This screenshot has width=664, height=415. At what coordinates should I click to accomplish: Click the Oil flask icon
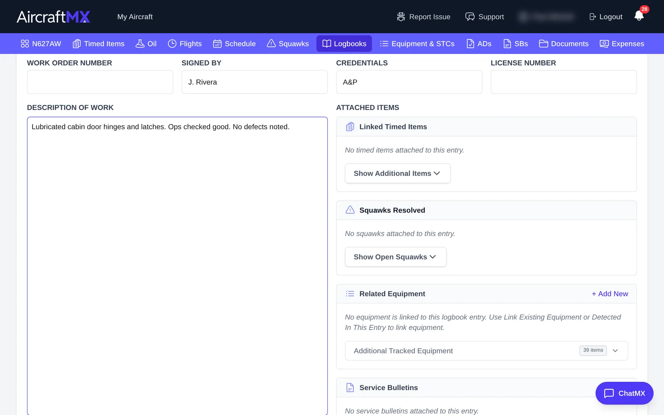[140, 44]
